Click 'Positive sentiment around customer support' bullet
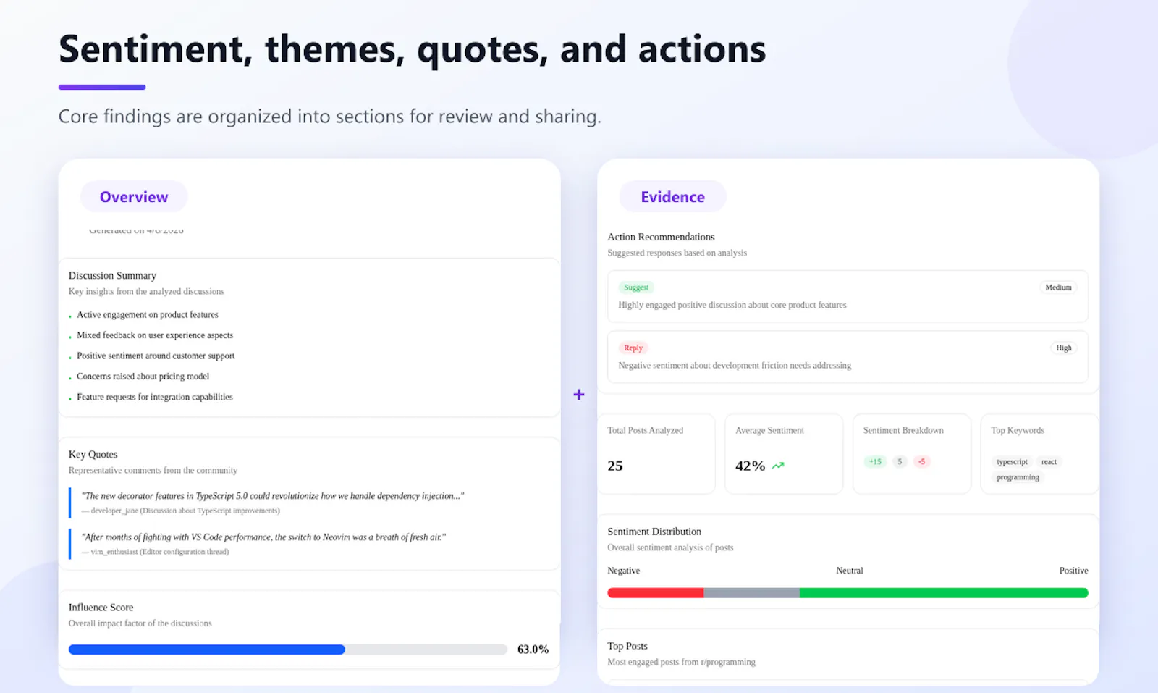The width and height of the screenshot is (1158, 693). (x=156, y=356)
